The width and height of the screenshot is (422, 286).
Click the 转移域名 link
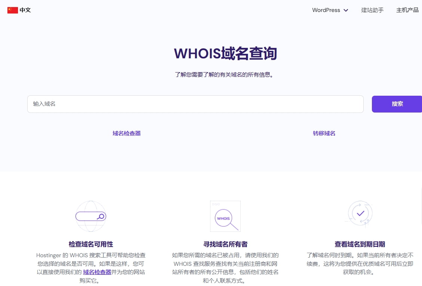324,133
